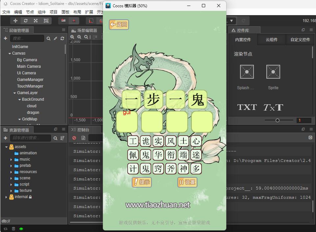316x232 pixels.
Task: Expand the music folder
Action: point(11,159)
